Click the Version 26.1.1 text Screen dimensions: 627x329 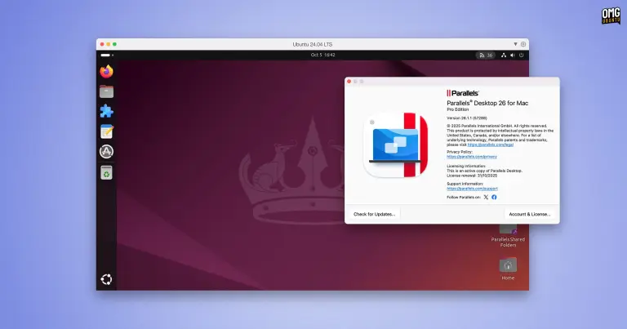point(467,118)
